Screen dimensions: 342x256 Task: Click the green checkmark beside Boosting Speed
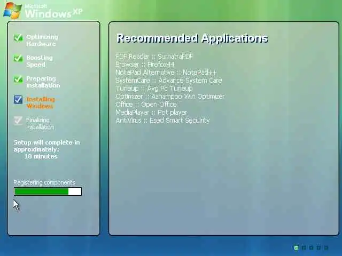point(18,58)
